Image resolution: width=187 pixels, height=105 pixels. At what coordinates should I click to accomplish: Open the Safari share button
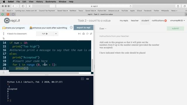coord(178,6)
